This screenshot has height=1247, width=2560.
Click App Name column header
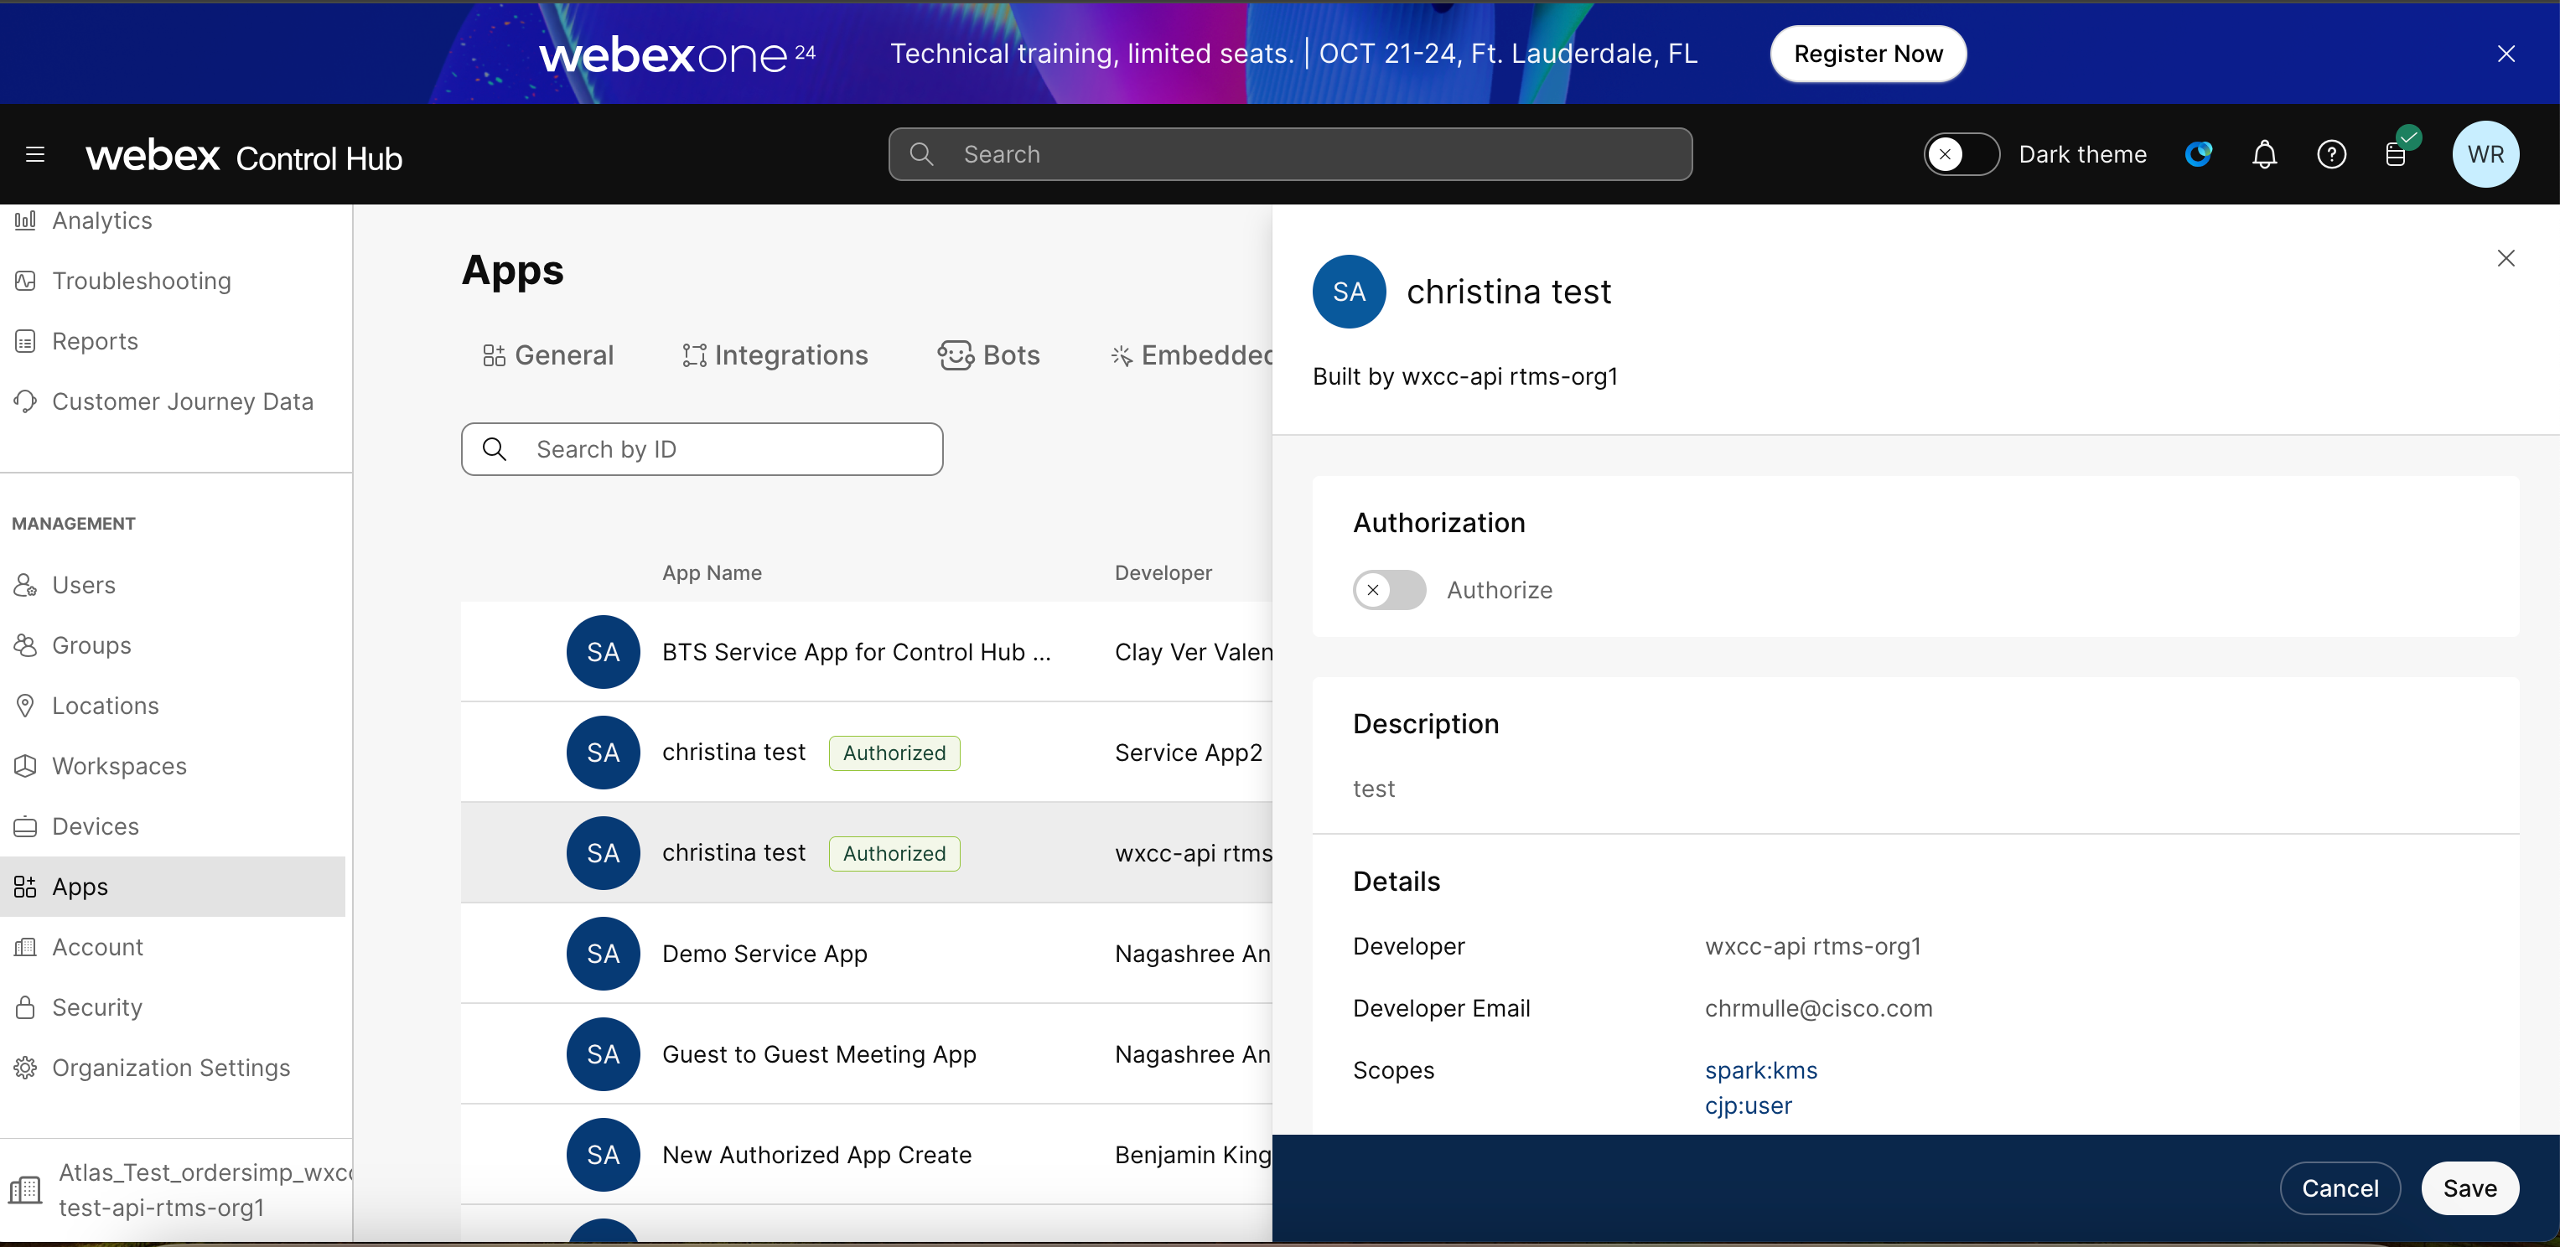[x=712, y=573]
